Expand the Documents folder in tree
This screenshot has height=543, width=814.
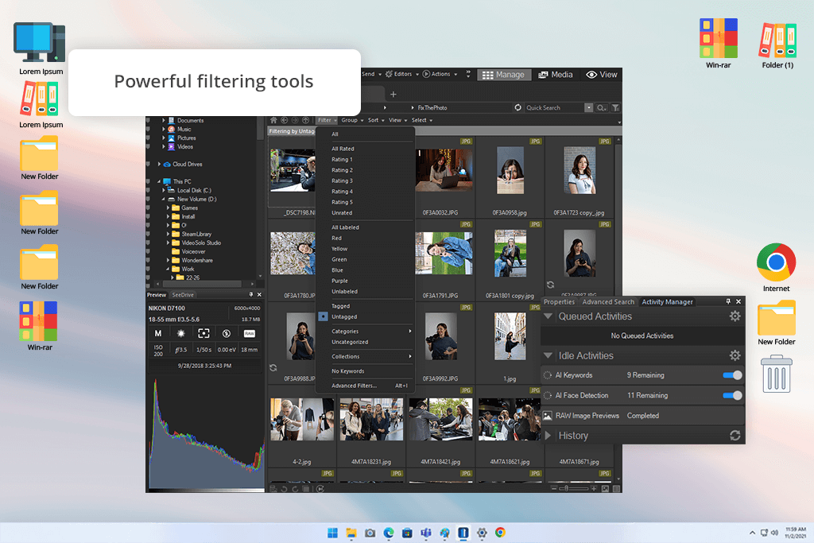[164, 120]
